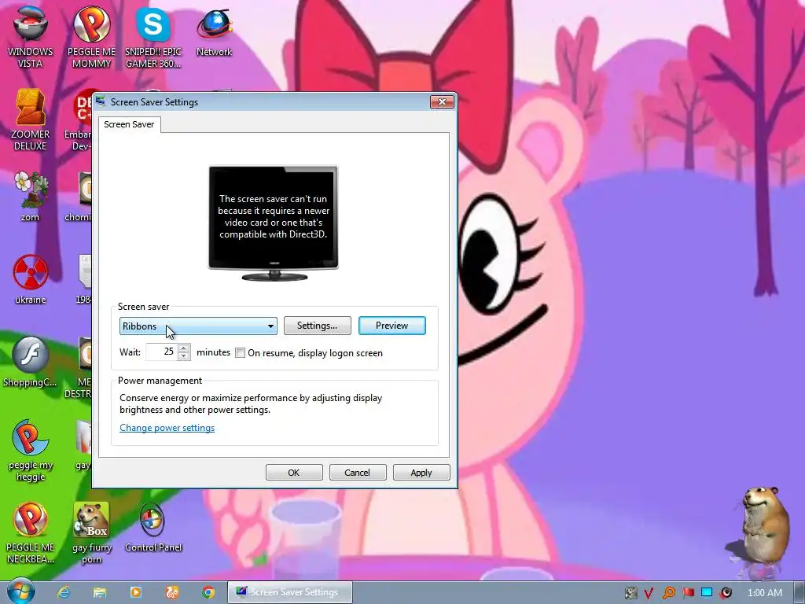Cancel the Screen Saver Settings dialog
This screenshot has height=604, width=805.
(x=358, y=473)
